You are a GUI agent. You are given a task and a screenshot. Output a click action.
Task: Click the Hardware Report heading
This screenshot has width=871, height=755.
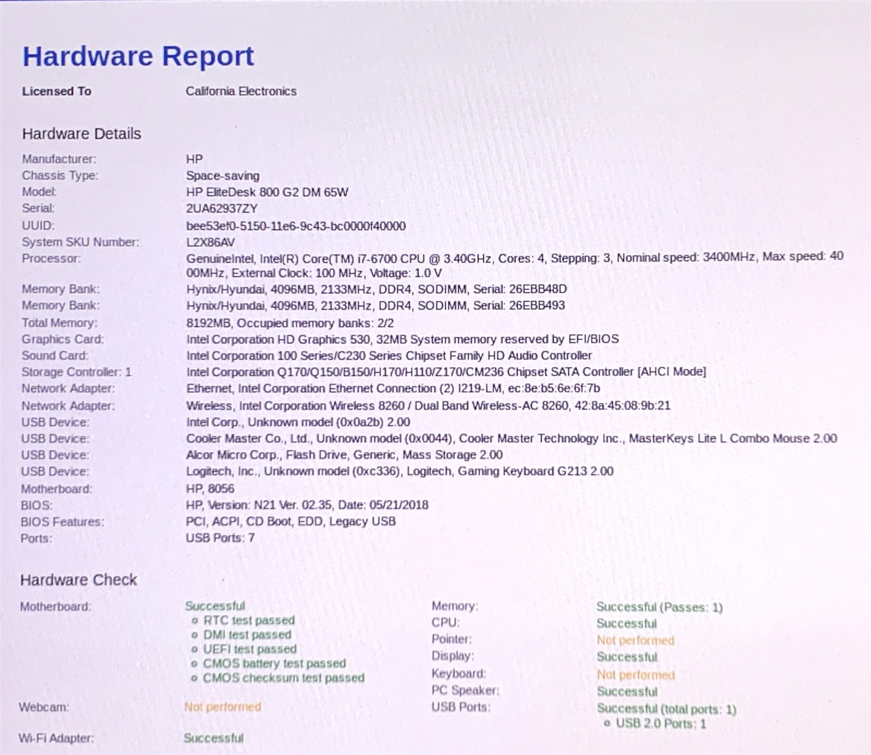[138, 57]
